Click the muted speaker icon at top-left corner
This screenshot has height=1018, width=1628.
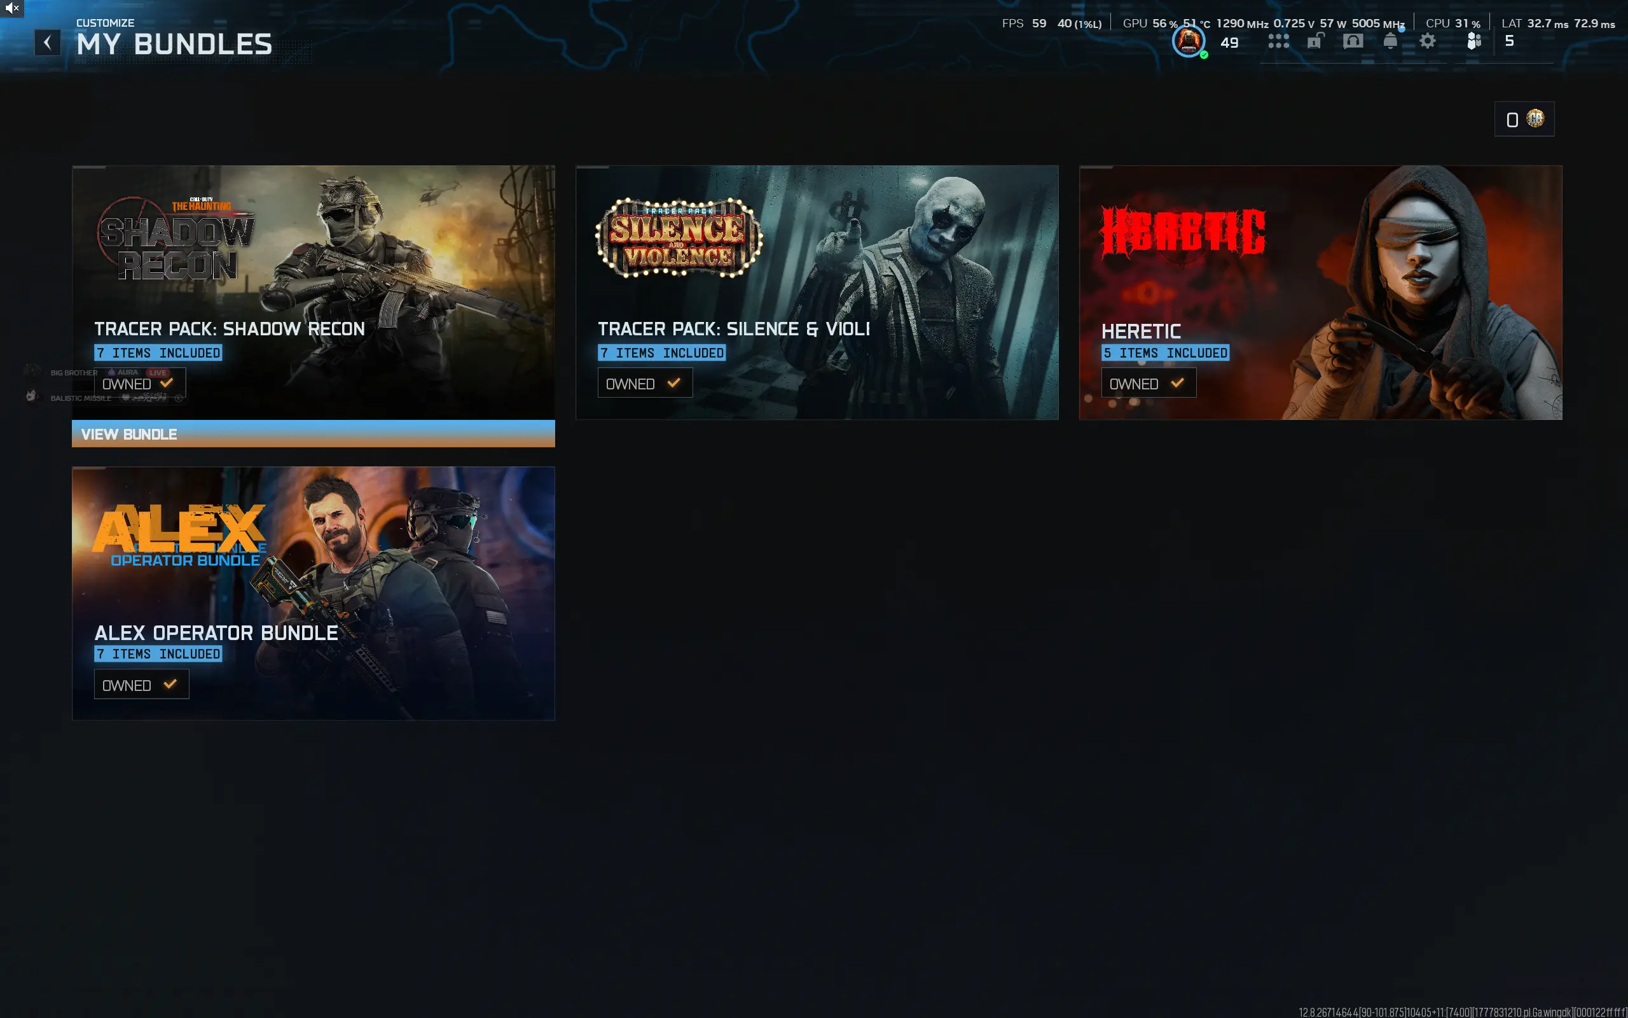click(x=11, y=8)
